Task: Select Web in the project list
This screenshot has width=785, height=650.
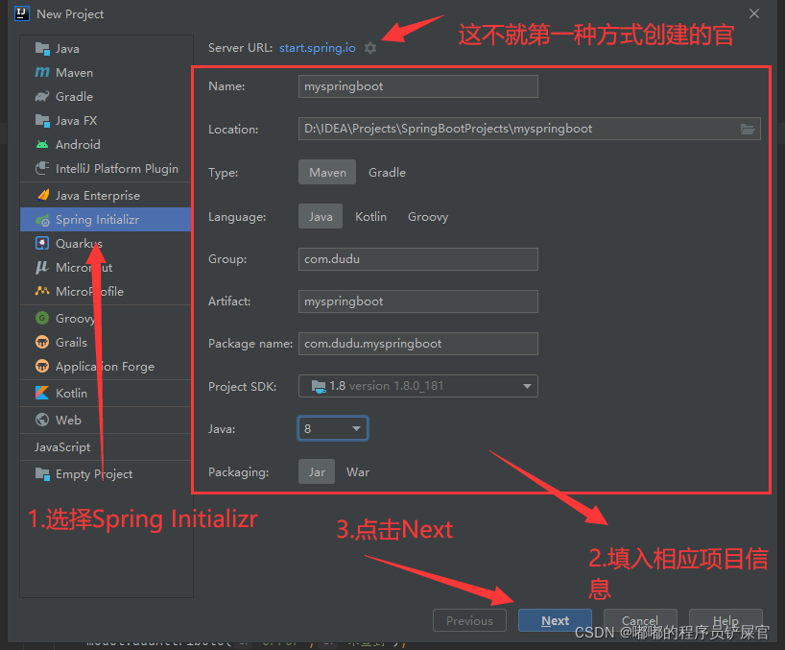Action: point(106,420)
